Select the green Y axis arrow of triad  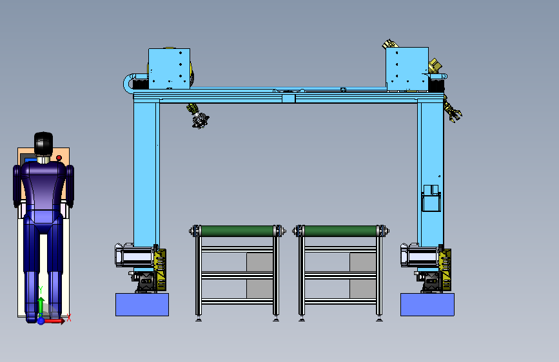click(41, 305)
